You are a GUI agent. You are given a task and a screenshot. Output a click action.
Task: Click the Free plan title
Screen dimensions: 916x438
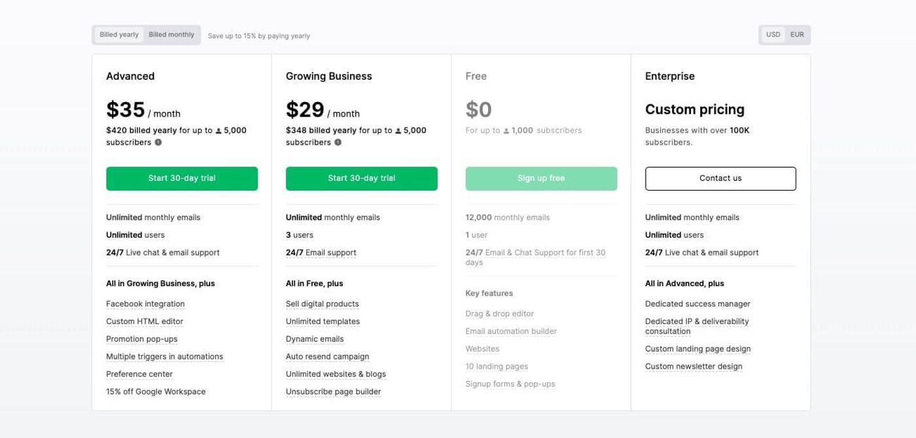coord(476,76)
